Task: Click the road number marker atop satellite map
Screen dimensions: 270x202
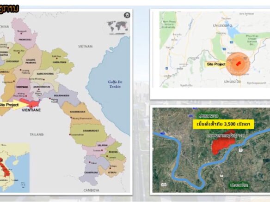Action: [195, 108]
